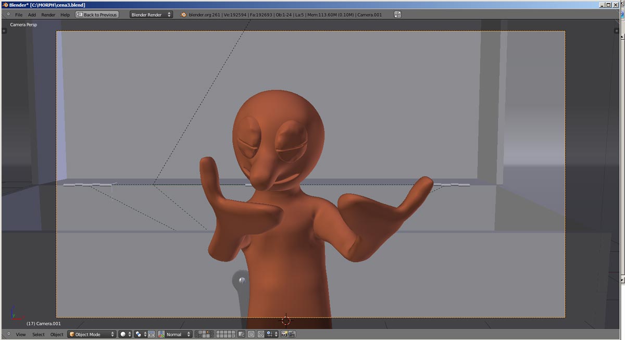
Task: Open the Render menu in the top bar
Action: pyautogui.click(x=48, y=14)
